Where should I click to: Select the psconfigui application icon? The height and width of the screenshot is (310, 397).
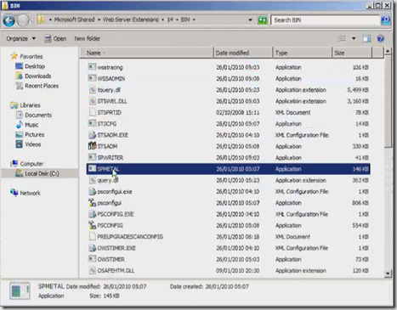(92, 203)
